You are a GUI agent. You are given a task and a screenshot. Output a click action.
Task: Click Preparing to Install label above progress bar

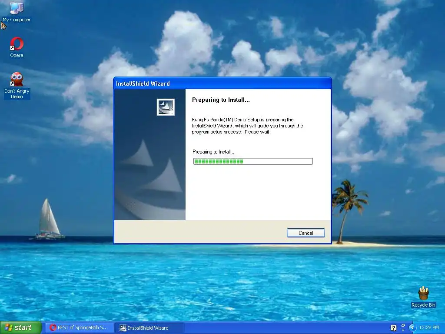tap(213, 152)
